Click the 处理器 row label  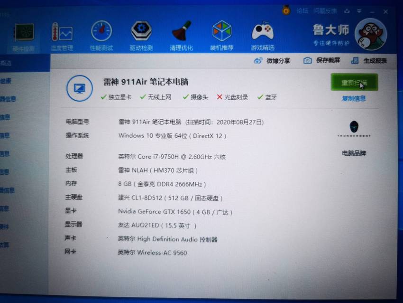[74, 156]
